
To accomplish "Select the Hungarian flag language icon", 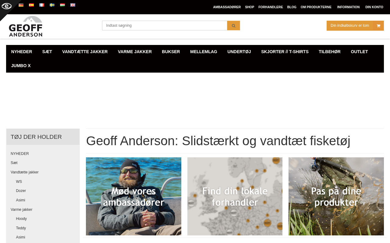I will click(62, 5).
